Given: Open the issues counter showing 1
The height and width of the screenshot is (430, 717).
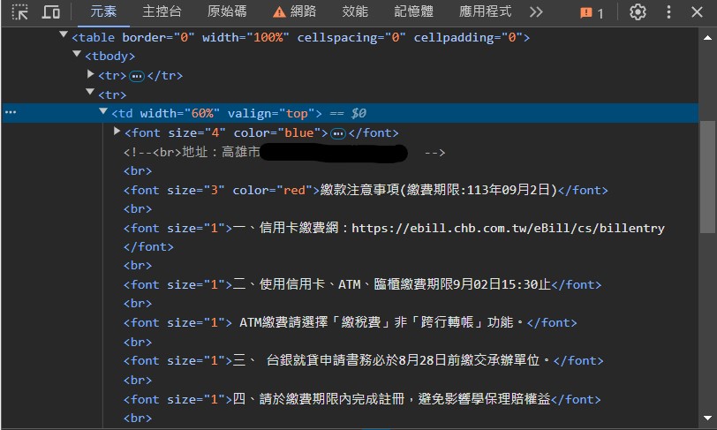Looking at the screenshot, I should 592,13.
